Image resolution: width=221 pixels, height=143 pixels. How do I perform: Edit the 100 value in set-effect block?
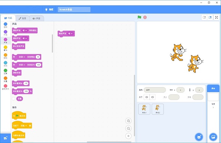tap(38, 65)
